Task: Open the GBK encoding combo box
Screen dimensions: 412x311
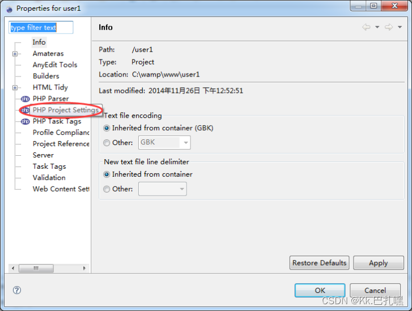Action: 164,143
